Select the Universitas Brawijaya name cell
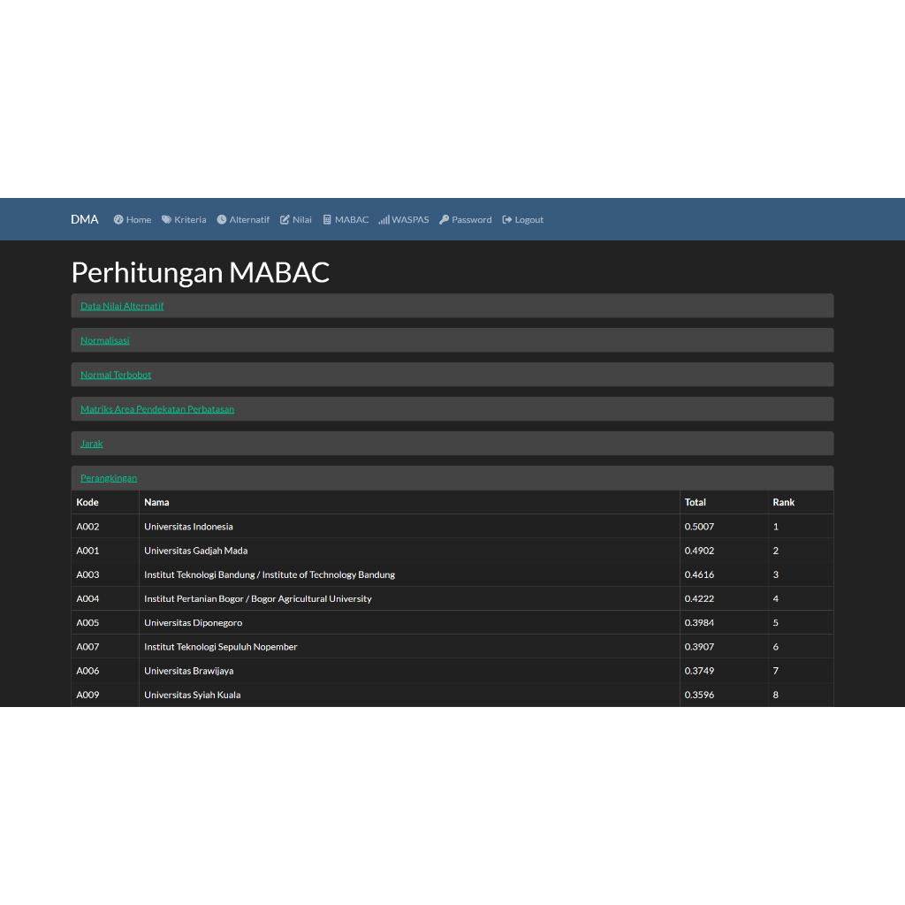This screenshot has height=905, width=905. 409,671
